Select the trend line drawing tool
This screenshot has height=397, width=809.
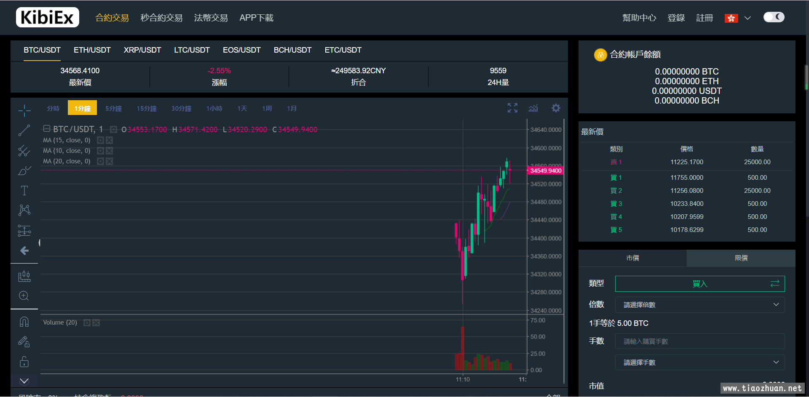tap(24, 131)
